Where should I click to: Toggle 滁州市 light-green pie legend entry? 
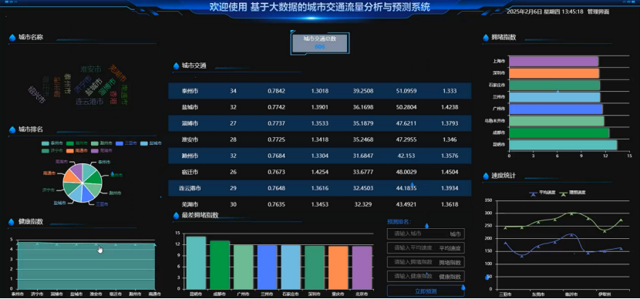[101, 143]
